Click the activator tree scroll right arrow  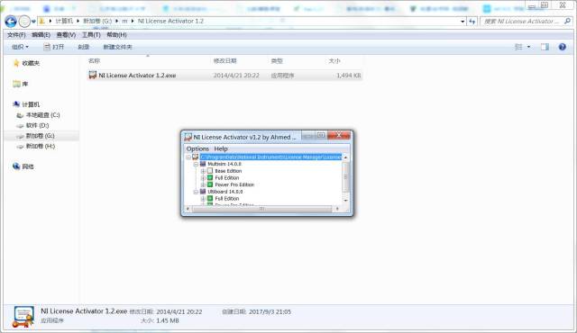(337, 209)
